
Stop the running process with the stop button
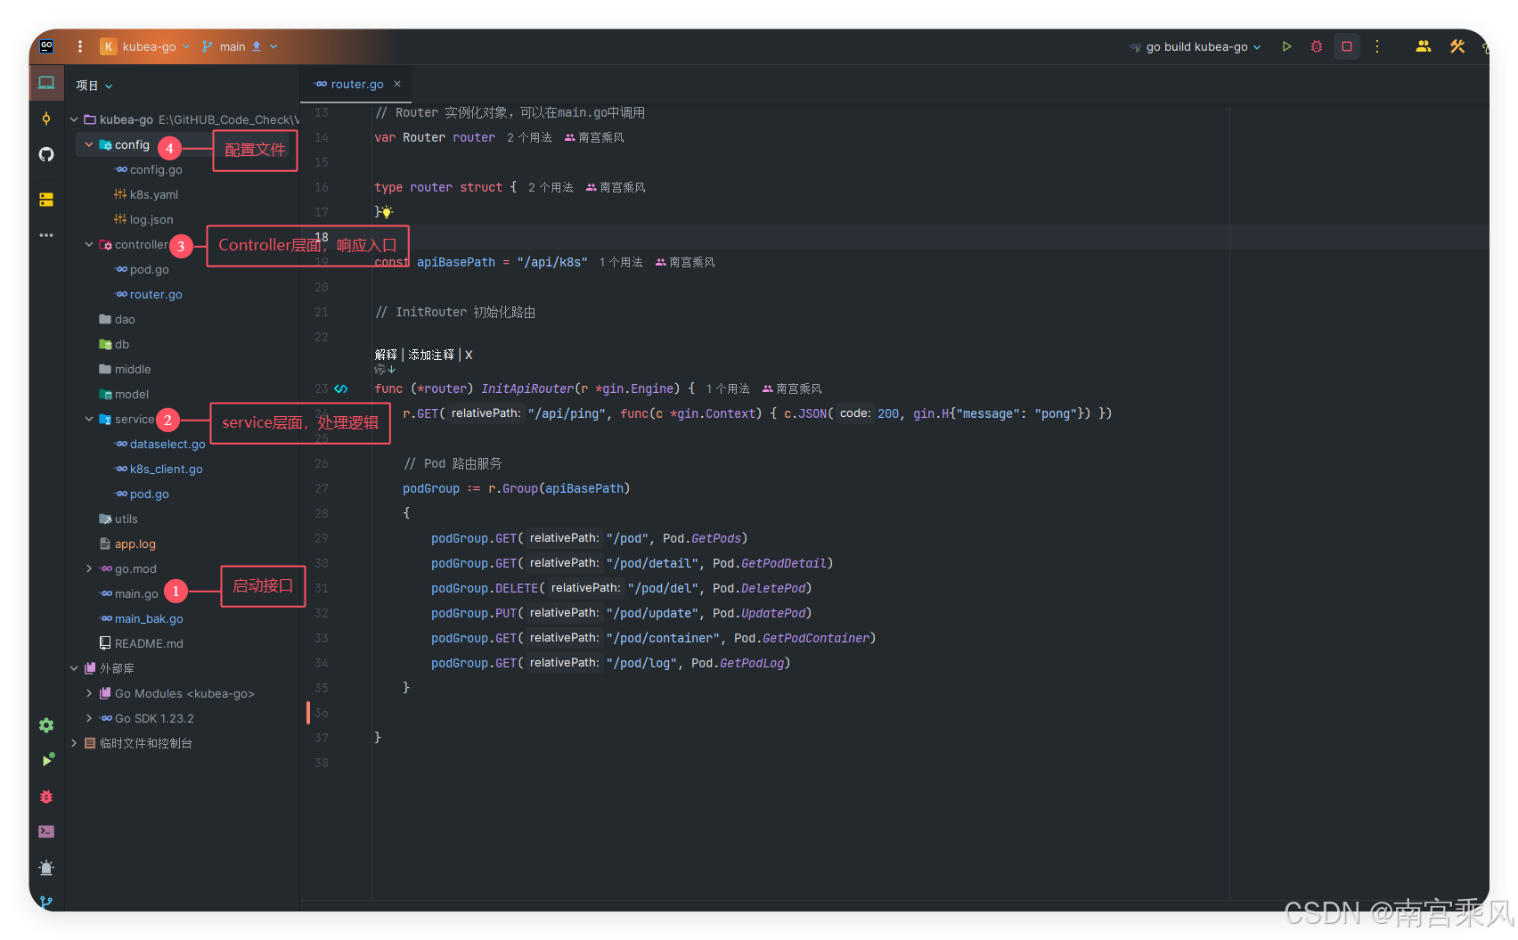[x=1347, y=46]
